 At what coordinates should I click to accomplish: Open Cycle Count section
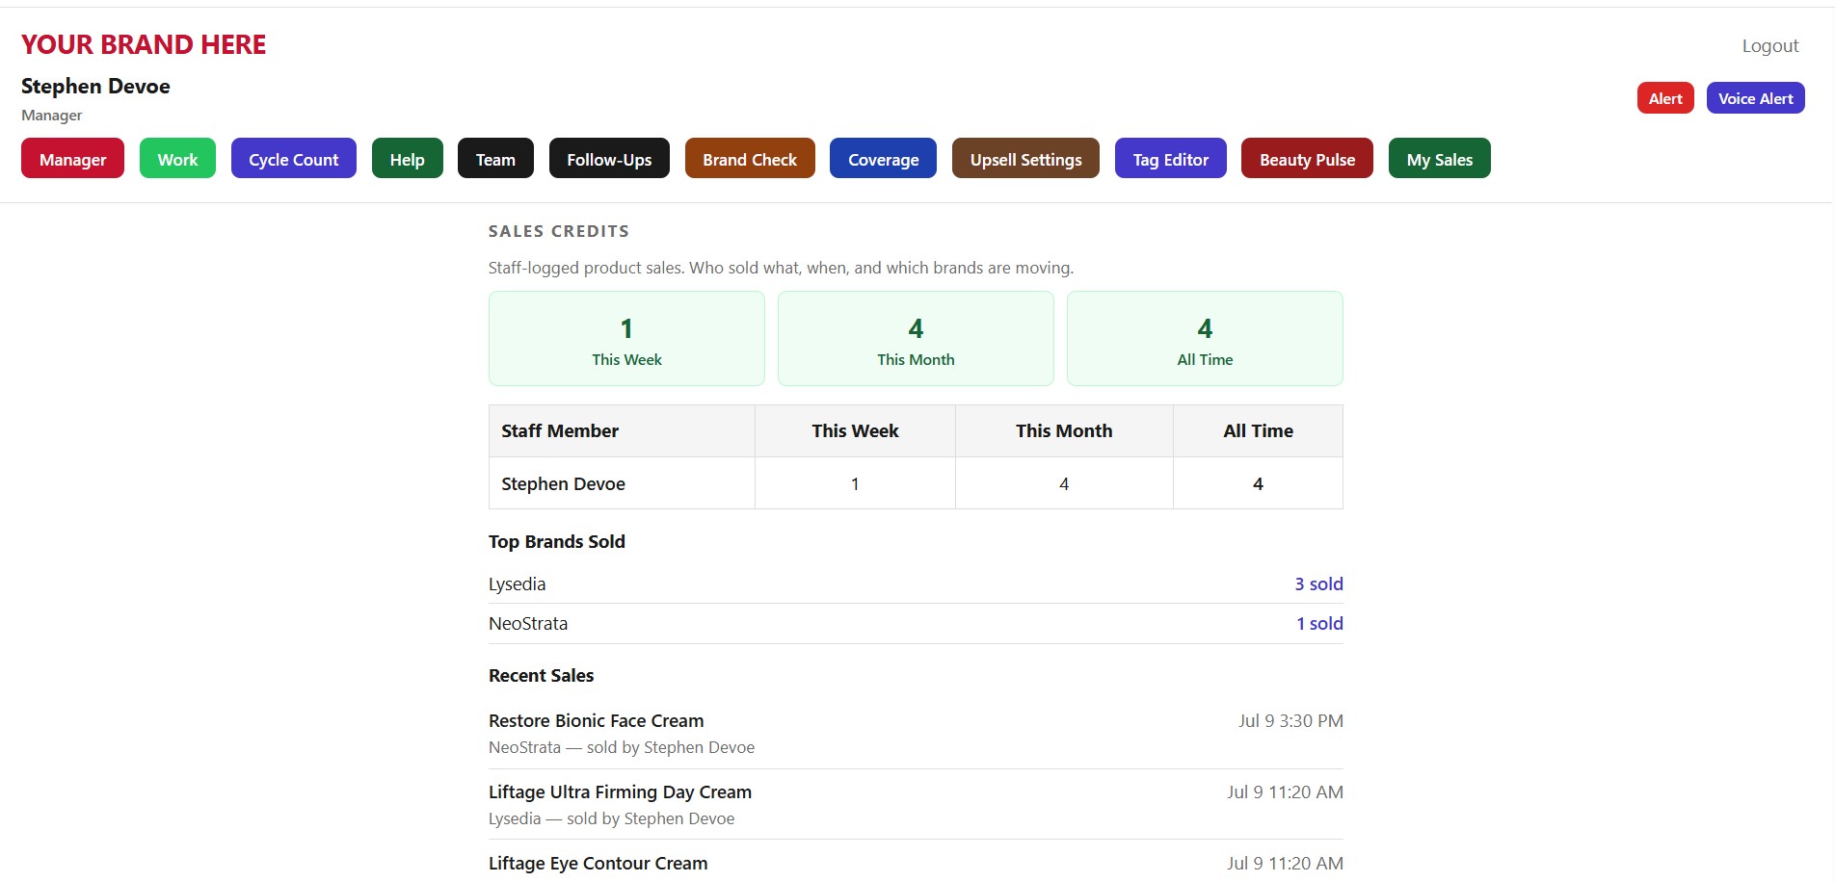[x=294, y=159]
